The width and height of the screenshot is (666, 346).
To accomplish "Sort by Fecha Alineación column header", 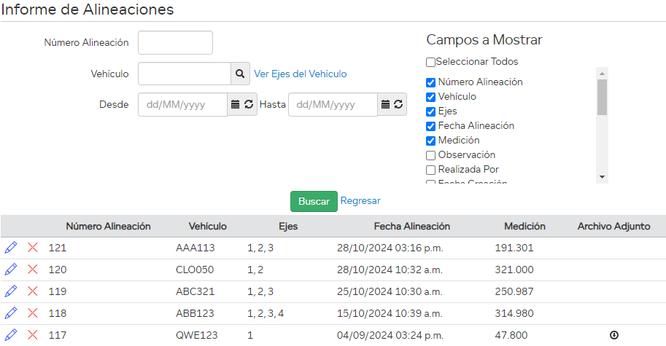I will click(x=411, y=227).
